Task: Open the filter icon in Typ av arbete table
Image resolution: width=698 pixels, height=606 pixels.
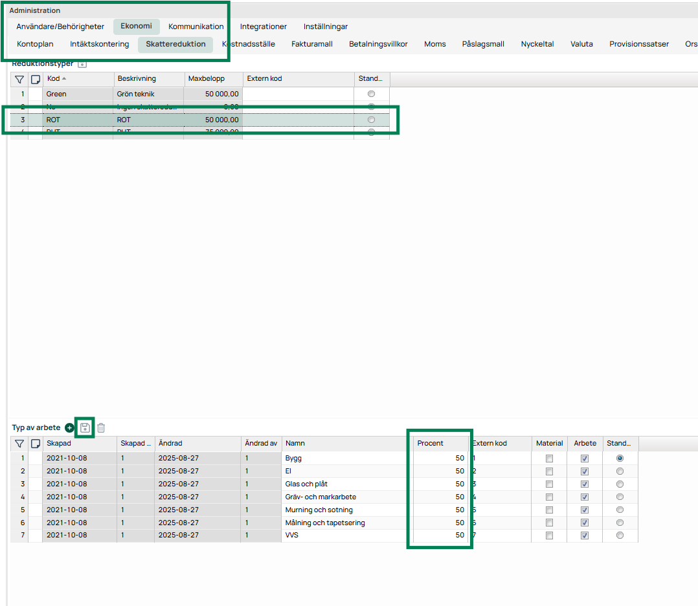Action: tap(19, 444)
